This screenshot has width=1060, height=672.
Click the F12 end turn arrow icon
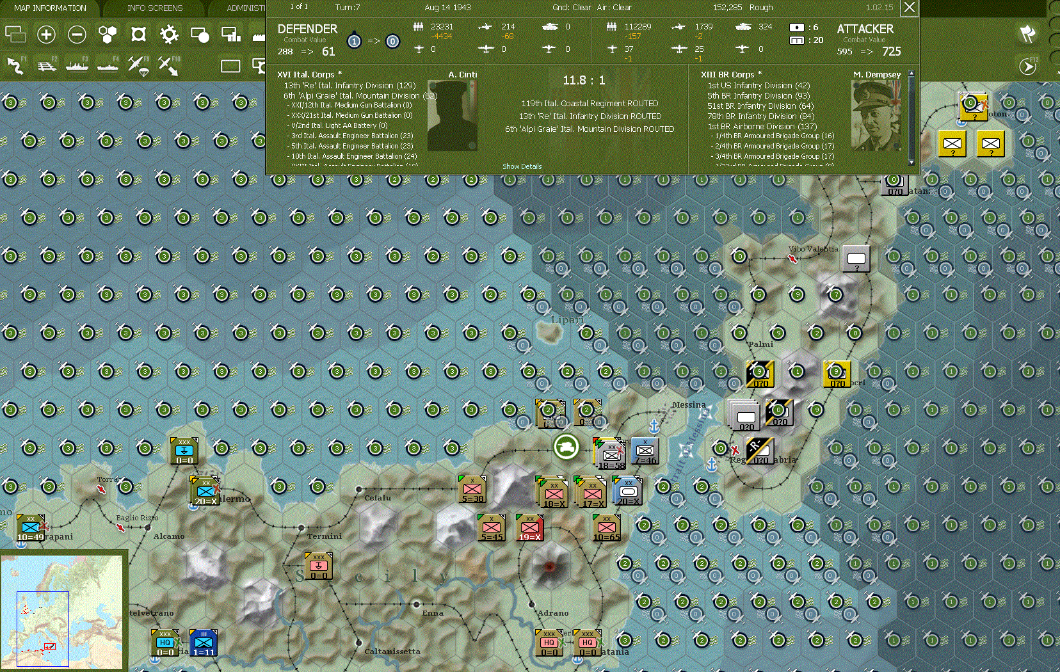(x=1029, y=66)
